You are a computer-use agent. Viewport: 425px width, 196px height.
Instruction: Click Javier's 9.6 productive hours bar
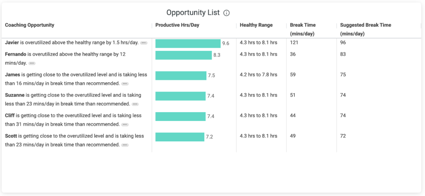(188, 44)
